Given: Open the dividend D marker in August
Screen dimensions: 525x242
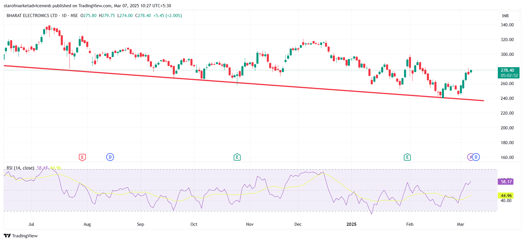Looking at the screenshot, I should pyautogui.click(x=110, y=157).
